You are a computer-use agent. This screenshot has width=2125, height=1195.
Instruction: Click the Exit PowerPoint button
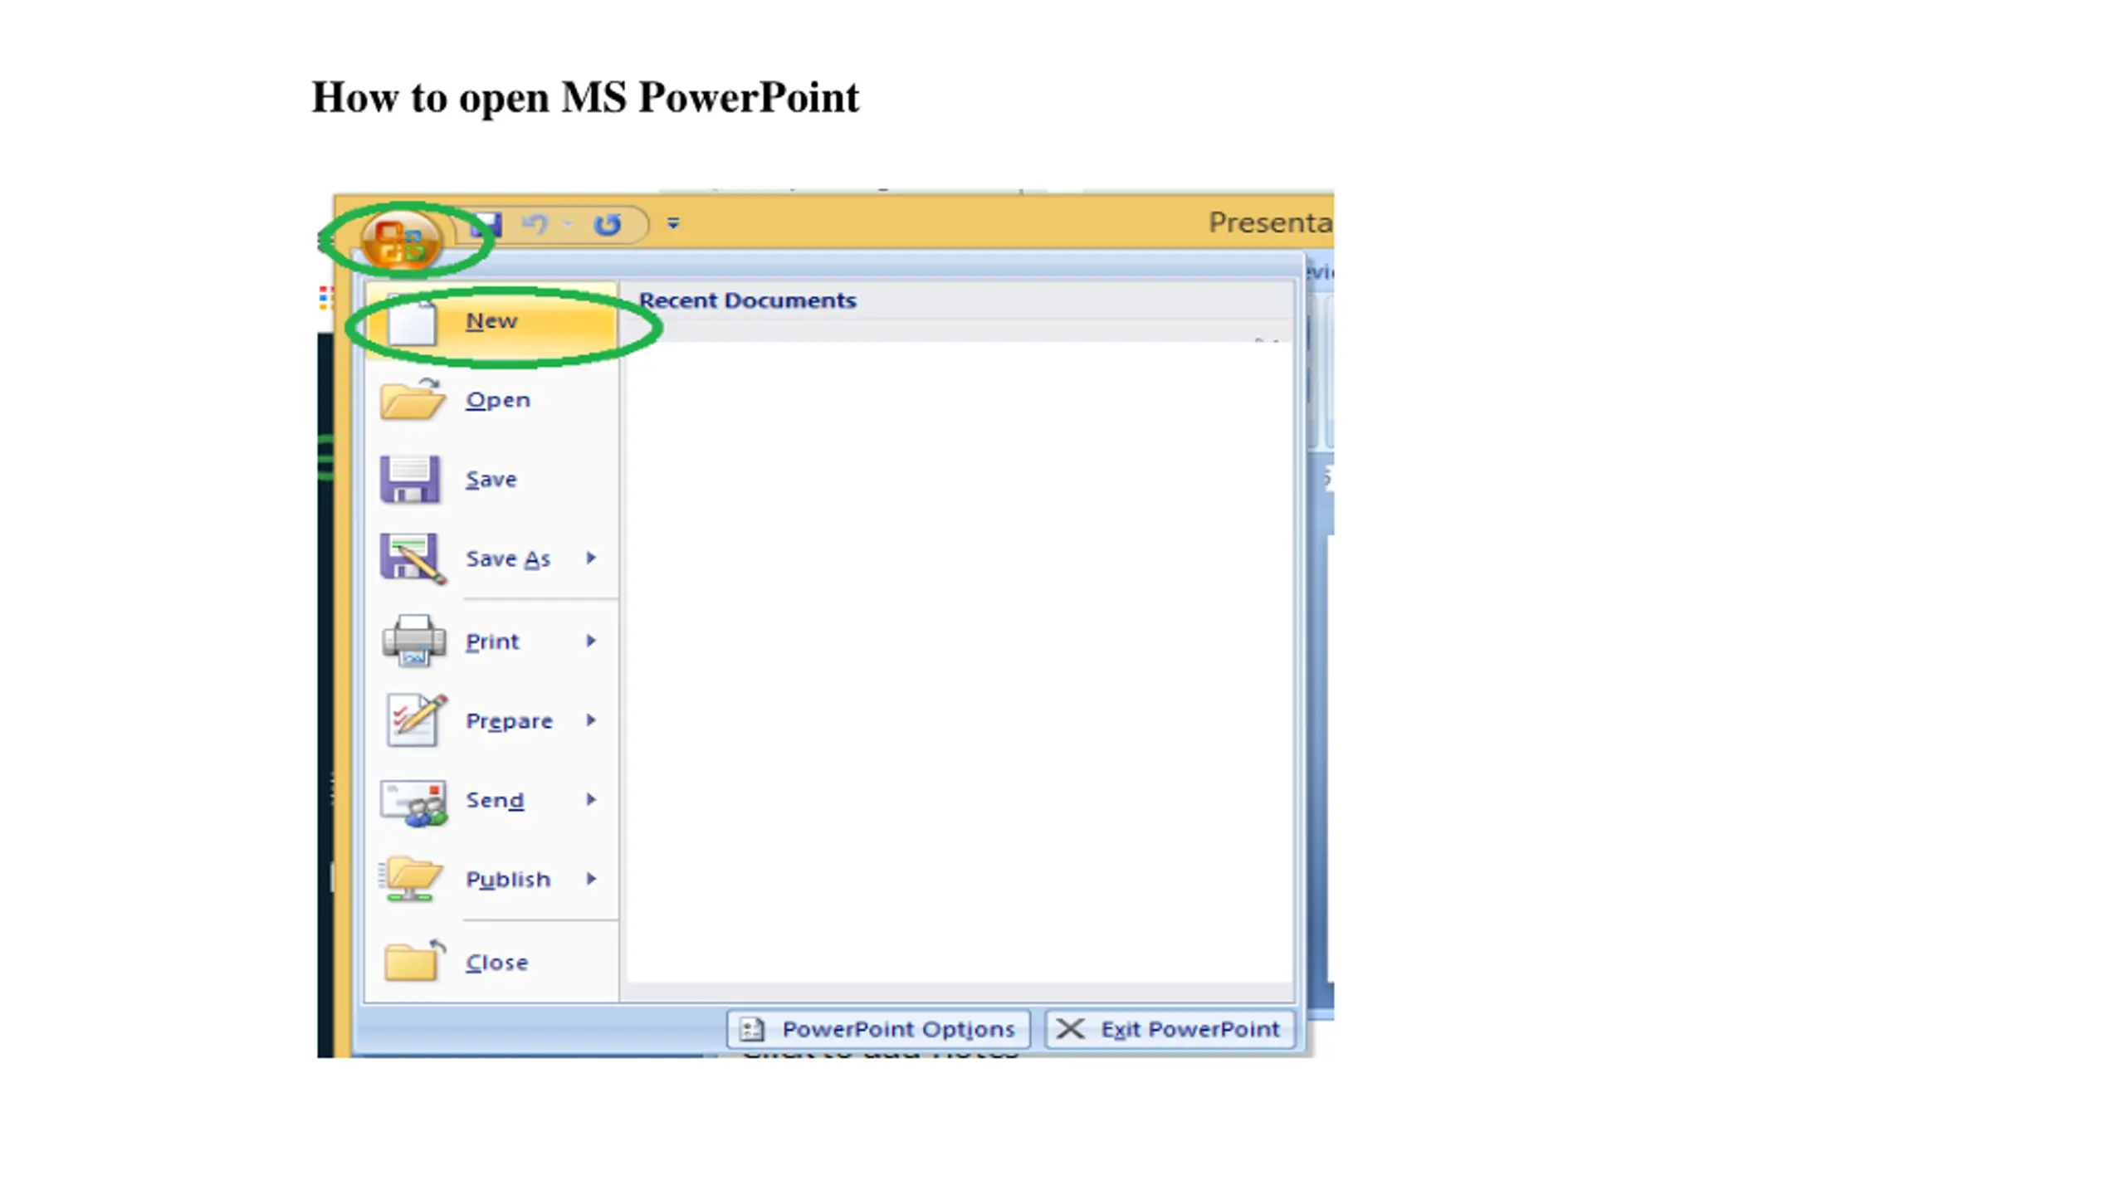(x=1170, y=1029)
